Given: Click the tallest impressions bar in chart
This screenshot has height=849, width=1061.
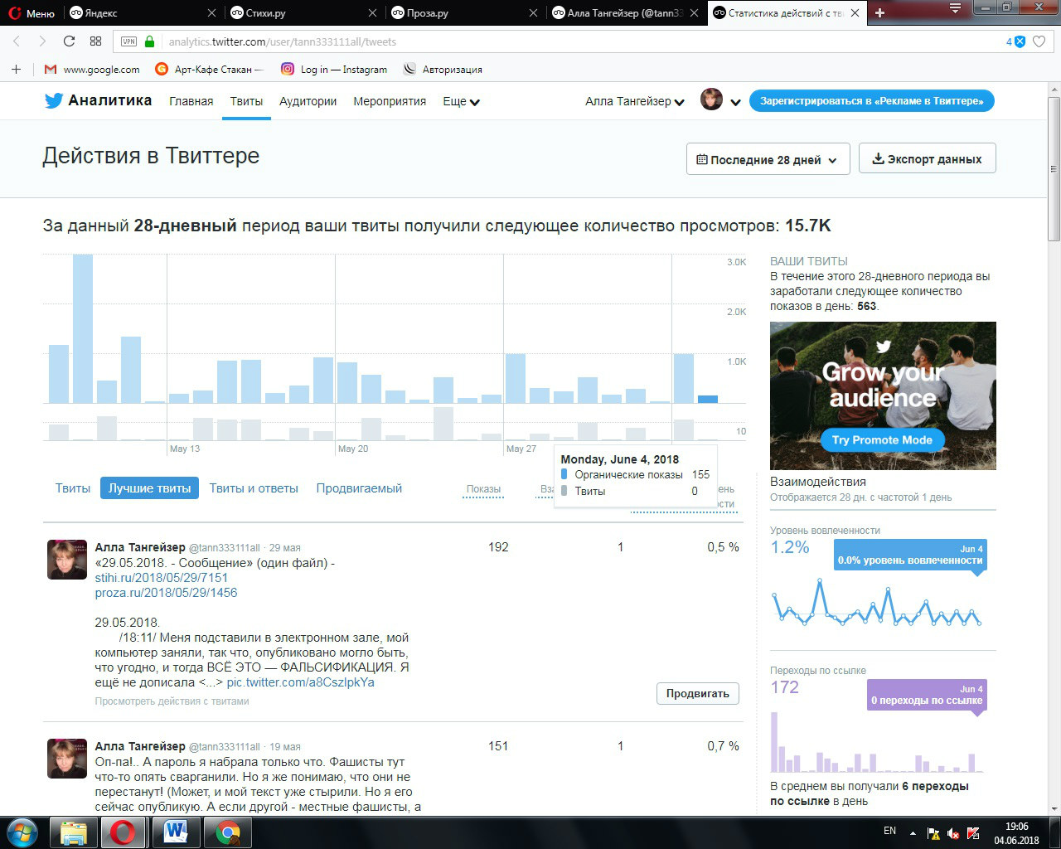Looking at the screenshot, I should [x=83, y=328].
